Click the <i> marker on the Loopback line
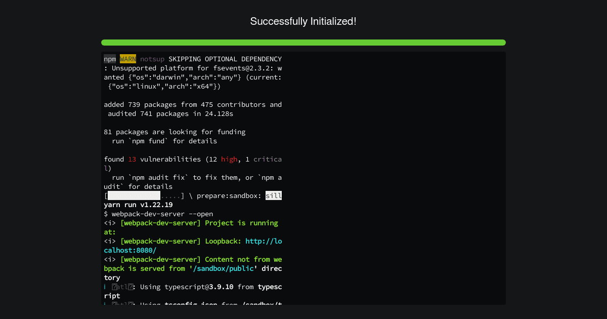The width and height of the screenshot is (607, 319). [109, 241]
